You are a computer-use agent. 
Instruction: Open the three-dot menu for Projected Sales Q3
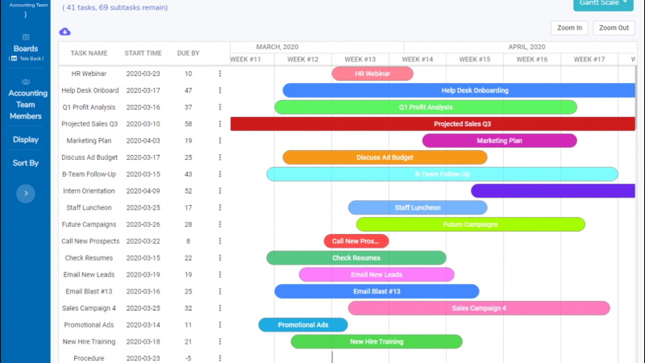point(220,124)
